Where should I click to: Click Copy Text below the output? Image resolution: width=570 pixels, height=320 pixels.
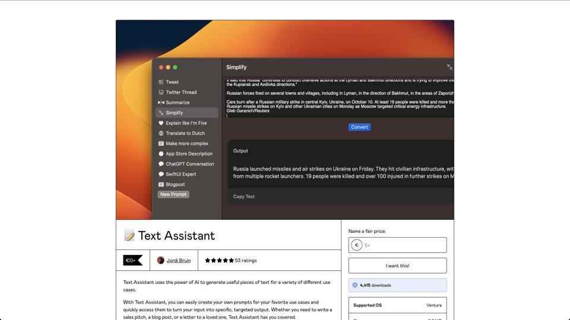[244, 197]
